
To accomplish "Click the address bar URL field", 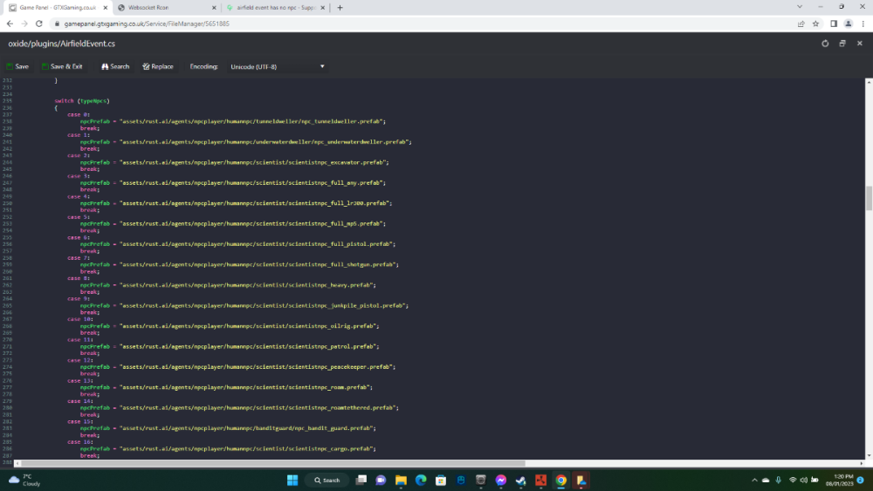I will pyautogui.click(x=423, y=24).
